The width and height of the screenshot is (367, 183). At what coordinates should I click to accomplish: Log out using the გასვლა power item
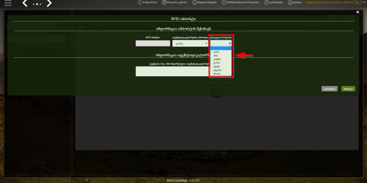[x=295, y=2]
